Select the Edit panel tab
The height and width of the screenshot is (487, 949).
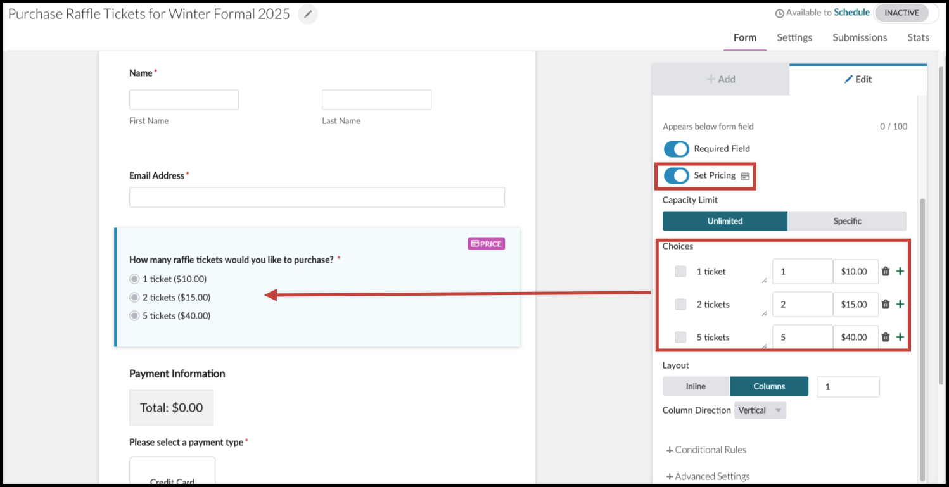858,79
